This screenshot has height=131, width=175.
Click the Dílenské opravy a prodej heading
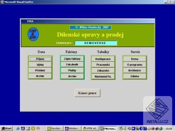tap(90, 35)
